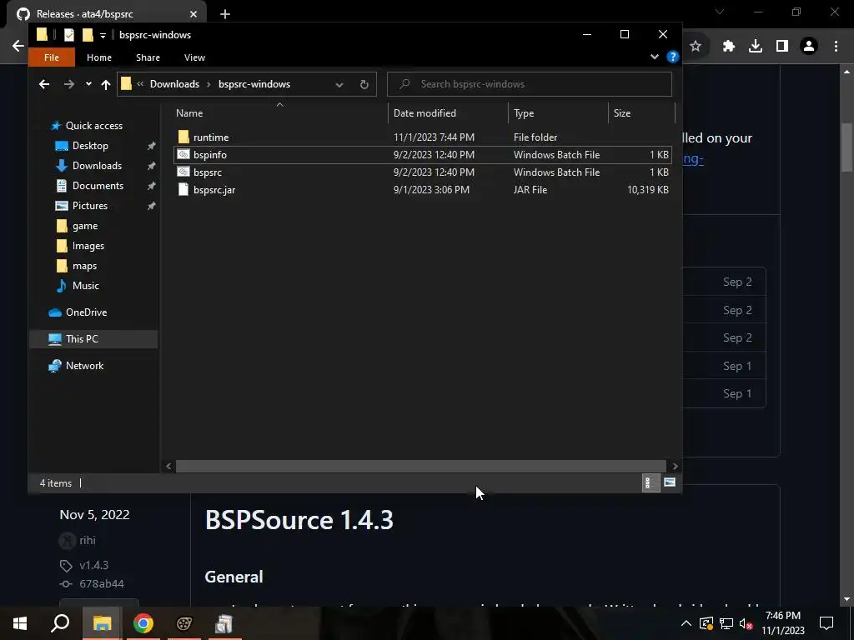Image resolution: width=854 pixels, height=640 pixels.
Task: Switch to large icons view layout
Action: [670, 482]
